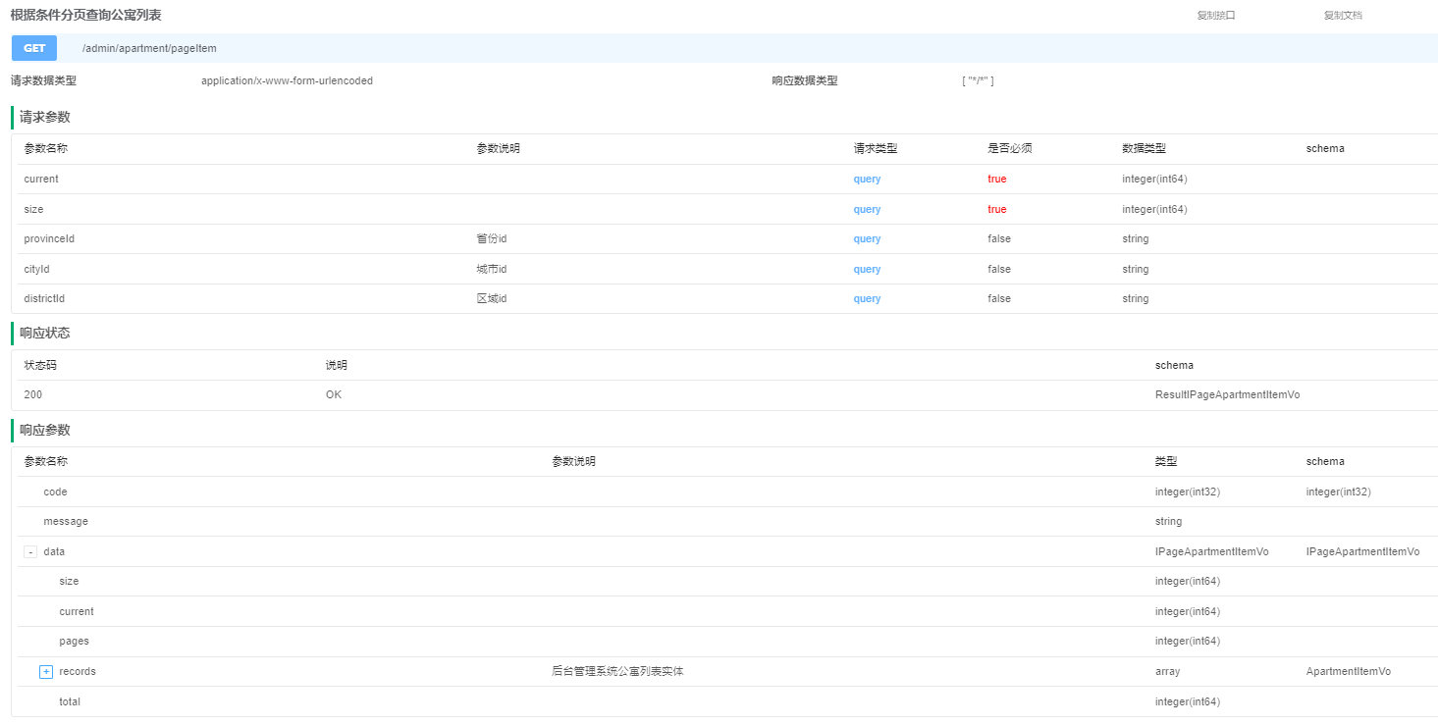Click the districtId parameter name
Image resolution: width=1438 pixels, height=725 pixels.
click(44, 299)
